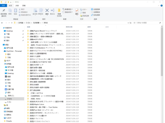The height and width of the screenshot is (123, 165).
Task: Switch to the 主页 (Home) ribbon tab
Action: point(10,5)
